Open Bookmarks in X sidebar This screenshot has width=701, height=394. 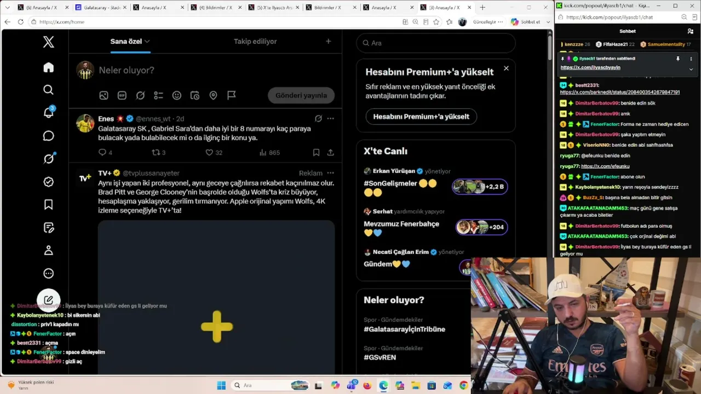[49, 205]
